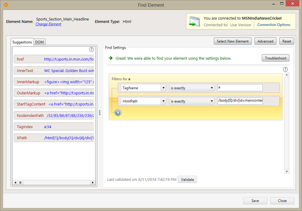Select the Suggestions tab
The width and height of the screenshot is (302, 211).
[x=22, y=42]
